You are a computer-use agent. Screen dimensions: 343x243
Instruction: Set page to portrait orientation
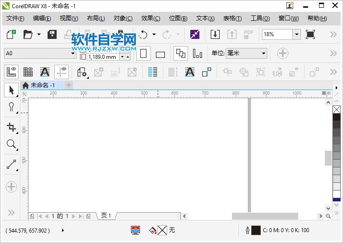[144, 53]
